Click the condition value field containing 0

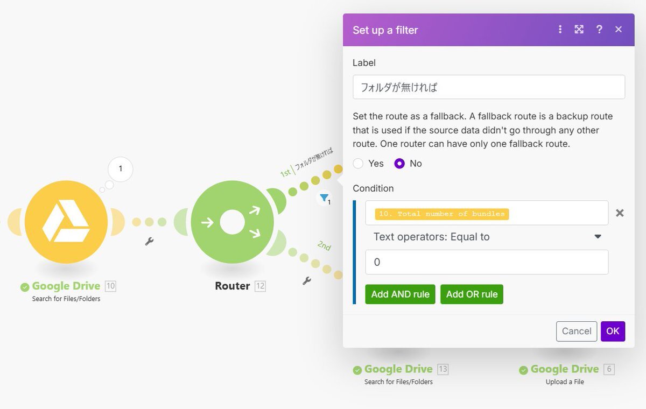(x=486, y=262)
